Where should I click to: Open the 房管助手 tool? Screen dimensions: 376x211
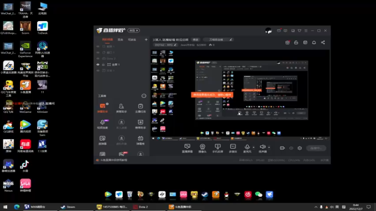pyautogui.click(x=121, y=108)
